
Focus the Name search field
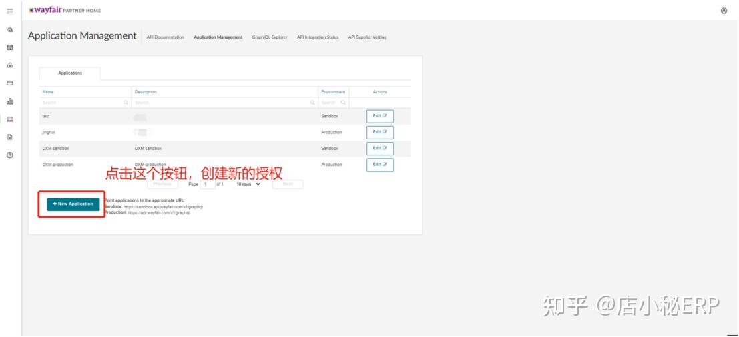(x=85, y=102)
